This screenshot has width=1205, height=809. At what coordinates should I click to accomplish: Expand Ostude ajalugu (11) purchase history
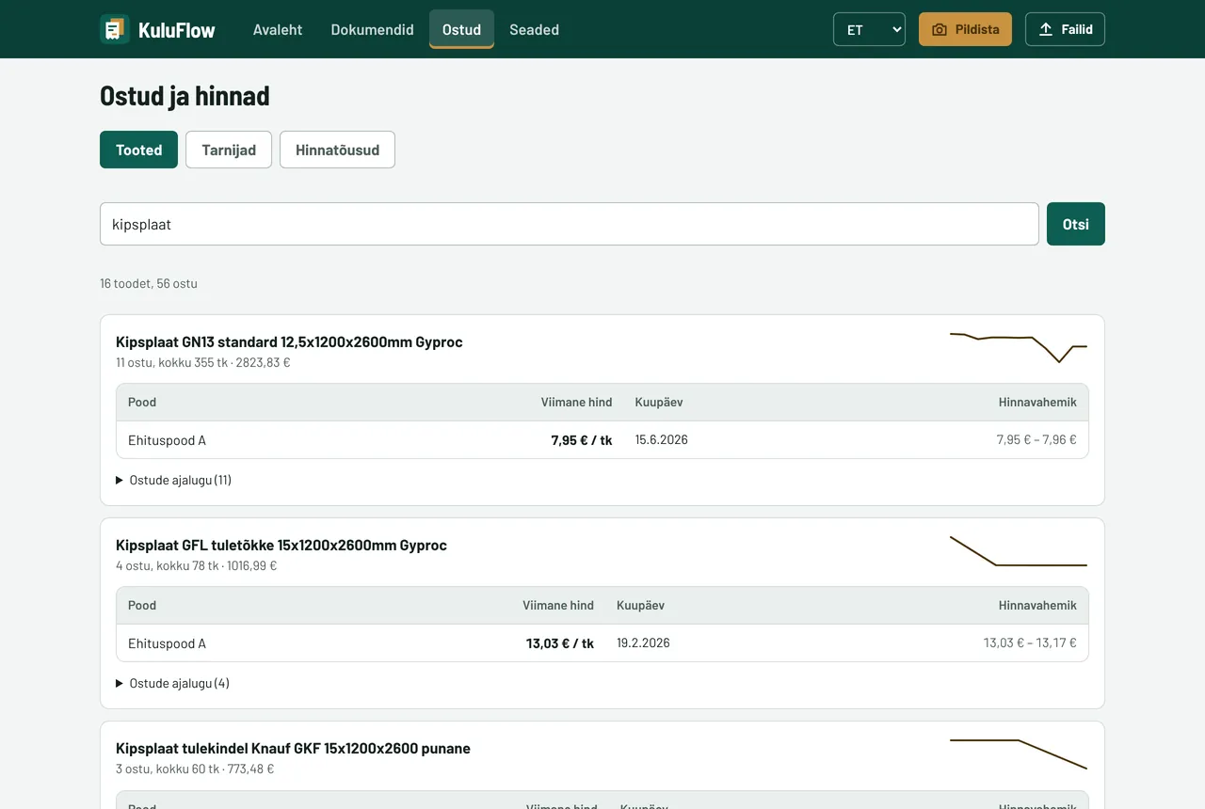(173, 480)
